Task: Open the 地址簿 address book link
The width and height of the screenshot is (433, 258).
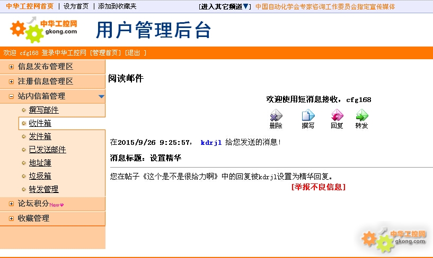Action: pos(40,163)
